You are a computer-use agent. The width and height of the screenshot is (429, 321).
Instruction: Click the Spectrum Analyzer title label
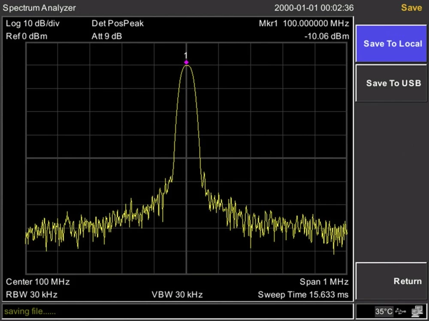click(39, 8)
